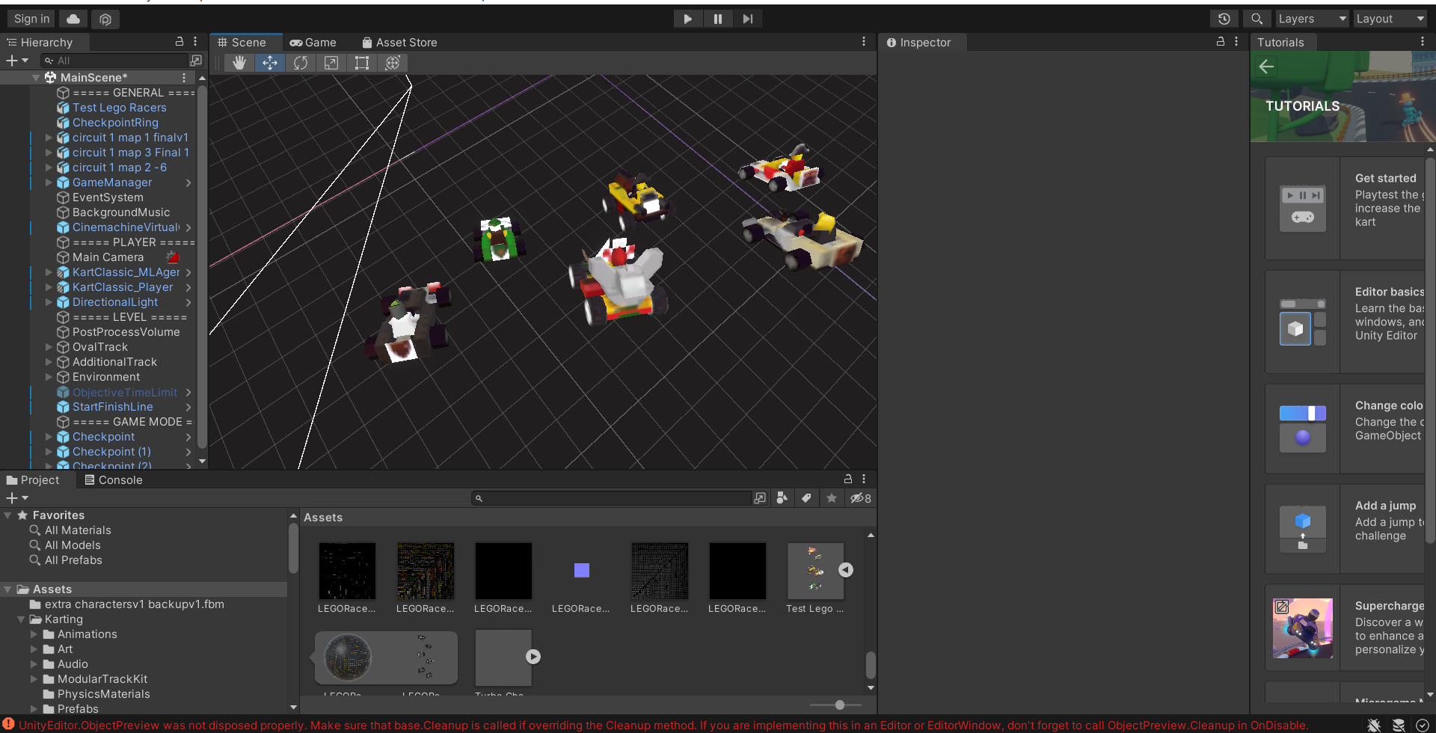
Task: Open the Add a jump tutorial
Action: 1345,528
